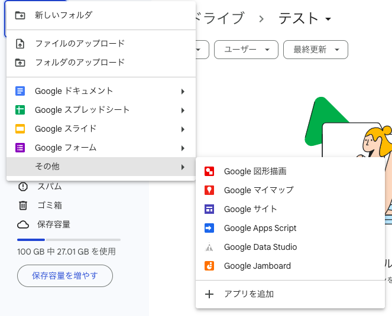Click the trash can icon in sidebar

(23, 206)
